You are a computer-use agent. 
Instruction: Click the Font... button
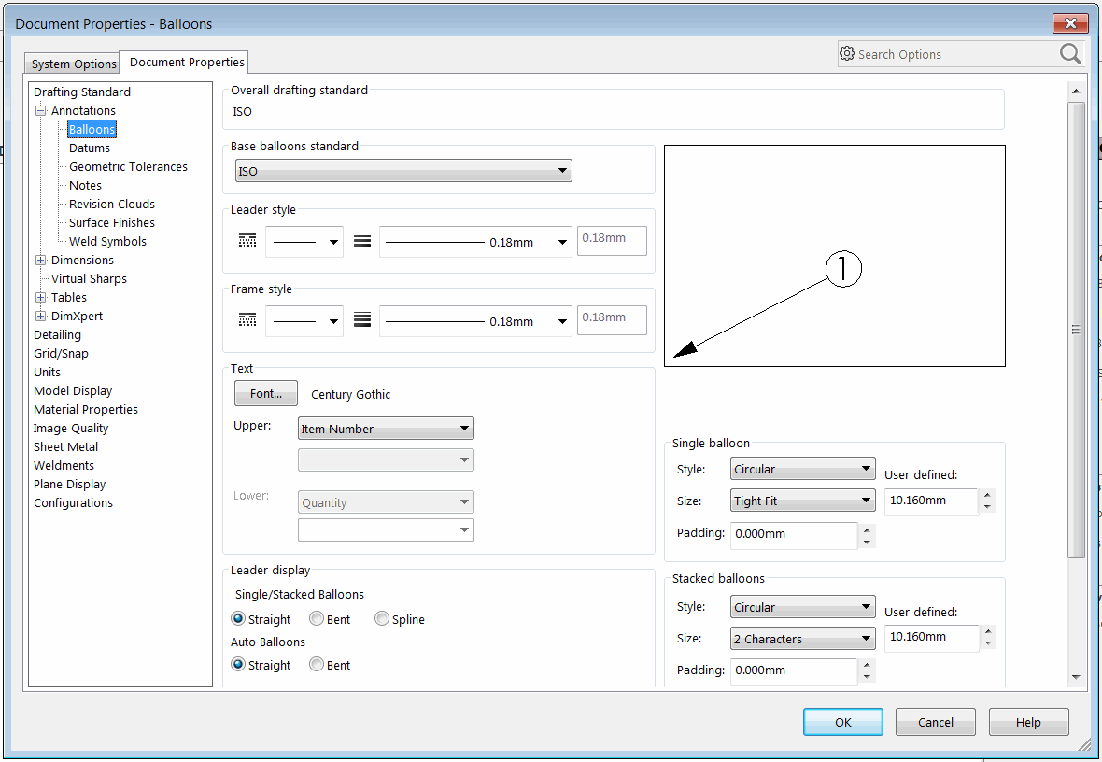tap(265, 393)
